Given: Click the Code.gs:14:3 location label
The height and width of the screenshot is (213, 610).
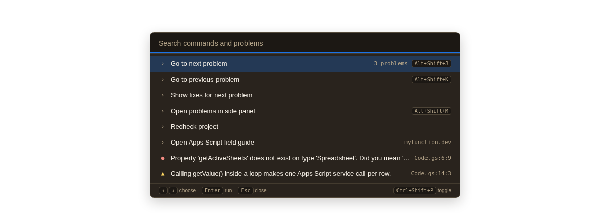Looking at the screenshot, I should point(431,174).
